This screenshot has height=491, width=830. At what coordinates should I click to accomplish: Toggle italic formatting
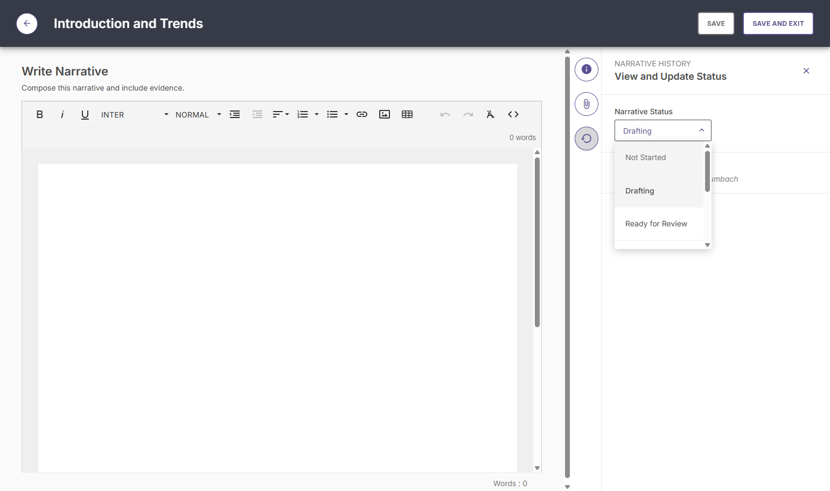pyautogui.click(x=62, y=114)
